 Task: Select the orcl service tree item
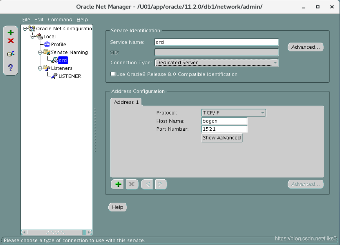tap(63, 60)
